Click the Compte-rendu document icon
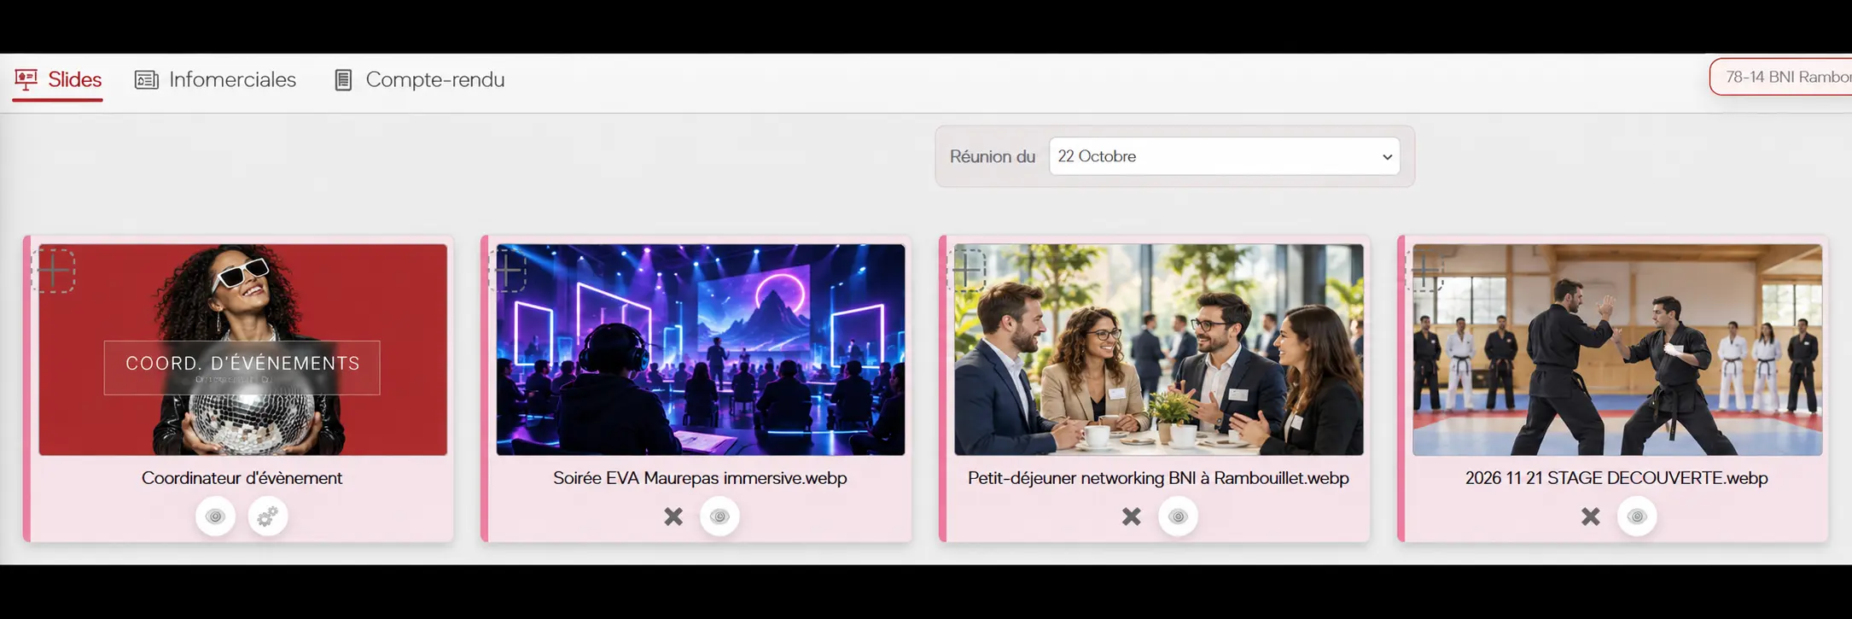This screenshot has width=1852, height=619. 343,80
